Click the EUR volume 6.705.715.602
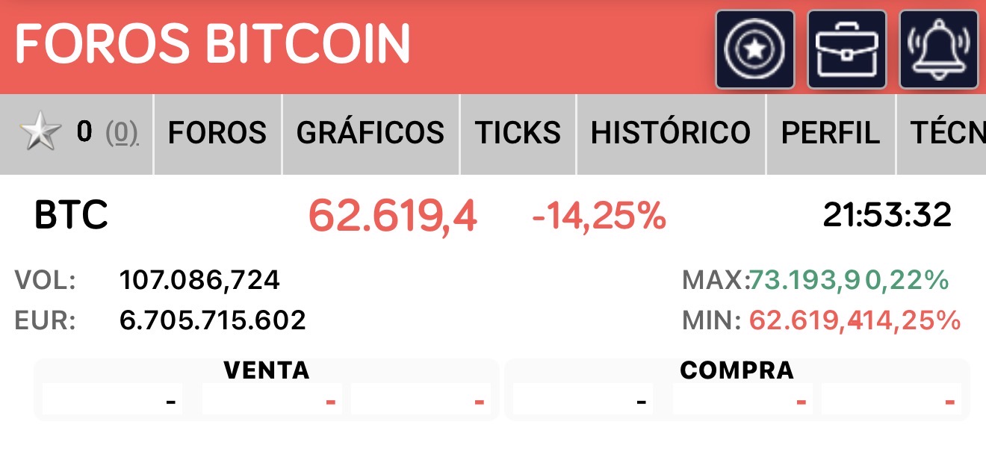Image resolution: width=986 pixels, height=457 pixels. click(x=212, y=320)
